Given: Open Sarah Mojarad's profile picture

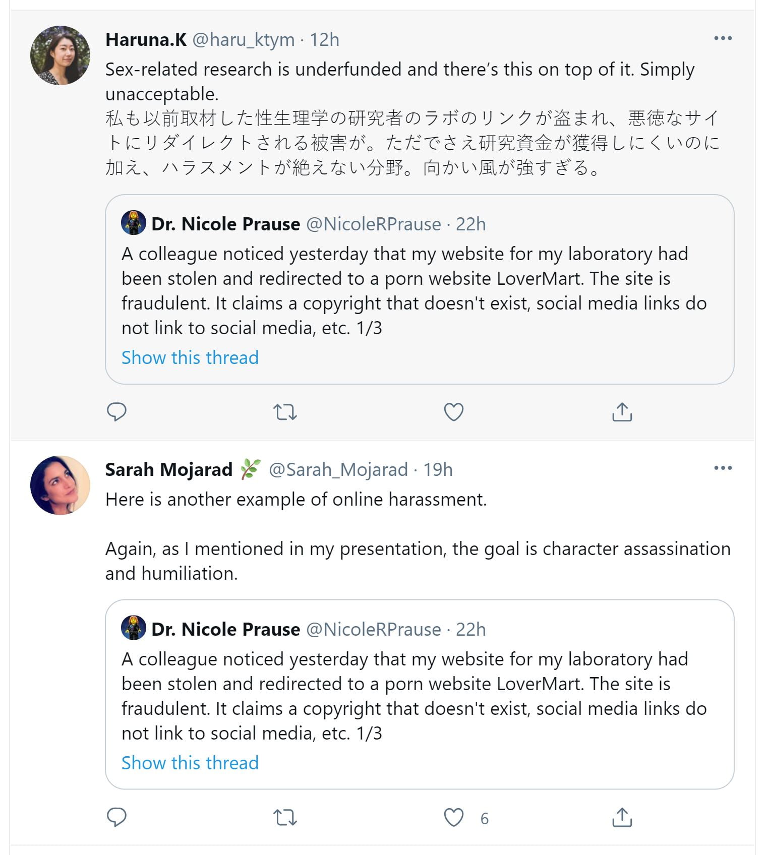Looking at the screenshot, I should 61,485.
